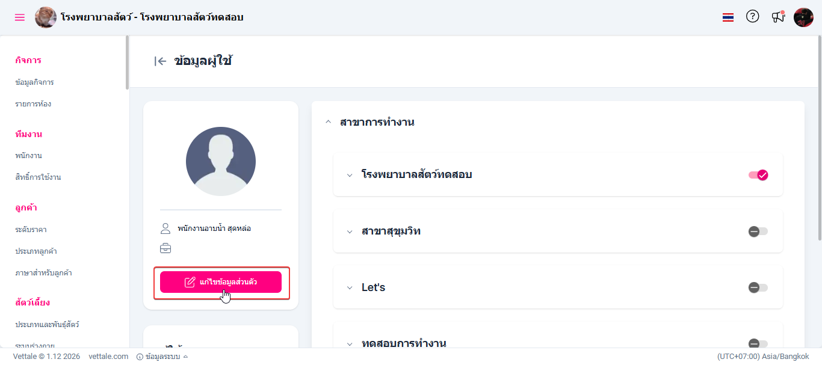The height and width of the screenshot is (365, 822).
Task: Open the announcements megaphone icon
Action: [778, 17]
